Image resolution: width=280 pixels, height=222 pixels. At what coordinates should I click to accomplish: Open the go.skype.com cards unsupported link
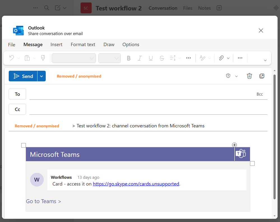pos(136,184)
